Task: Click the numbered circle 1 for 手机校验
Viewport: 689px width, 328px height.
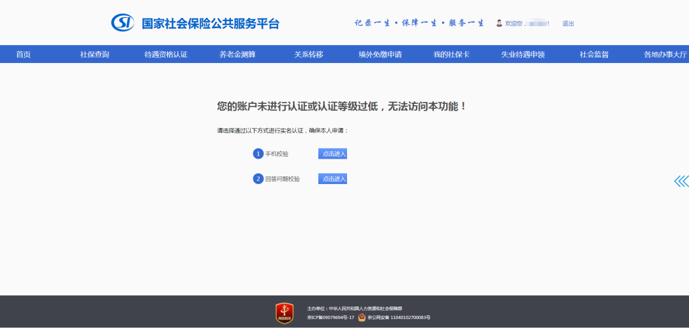Action: tap(258, 153)
